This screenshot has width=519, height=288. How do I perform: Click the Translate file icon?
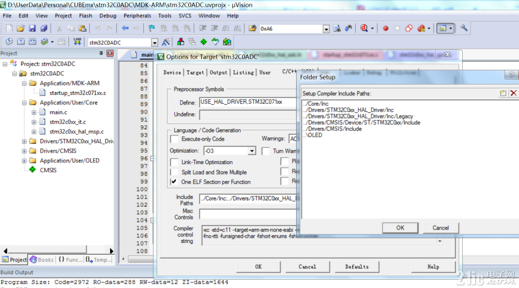[x=9, y=42]
